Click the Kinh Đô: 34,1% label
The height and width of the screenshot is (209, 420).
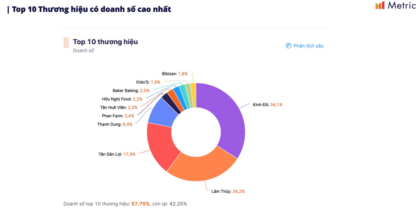click(268, 105)
